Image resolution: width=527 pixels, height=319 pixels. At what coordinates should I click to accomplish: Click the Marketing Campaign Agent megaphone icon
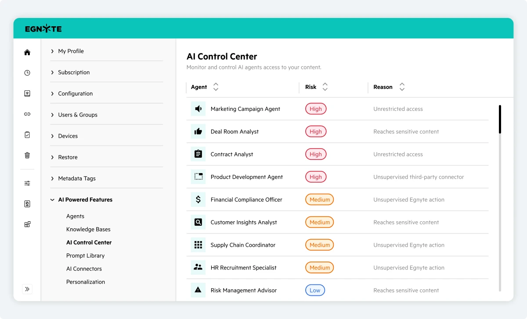[x=198, y=109]
